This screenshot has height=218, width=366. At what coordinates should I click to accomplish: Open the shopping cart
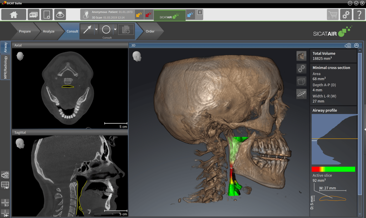click(x=332, y=15)
